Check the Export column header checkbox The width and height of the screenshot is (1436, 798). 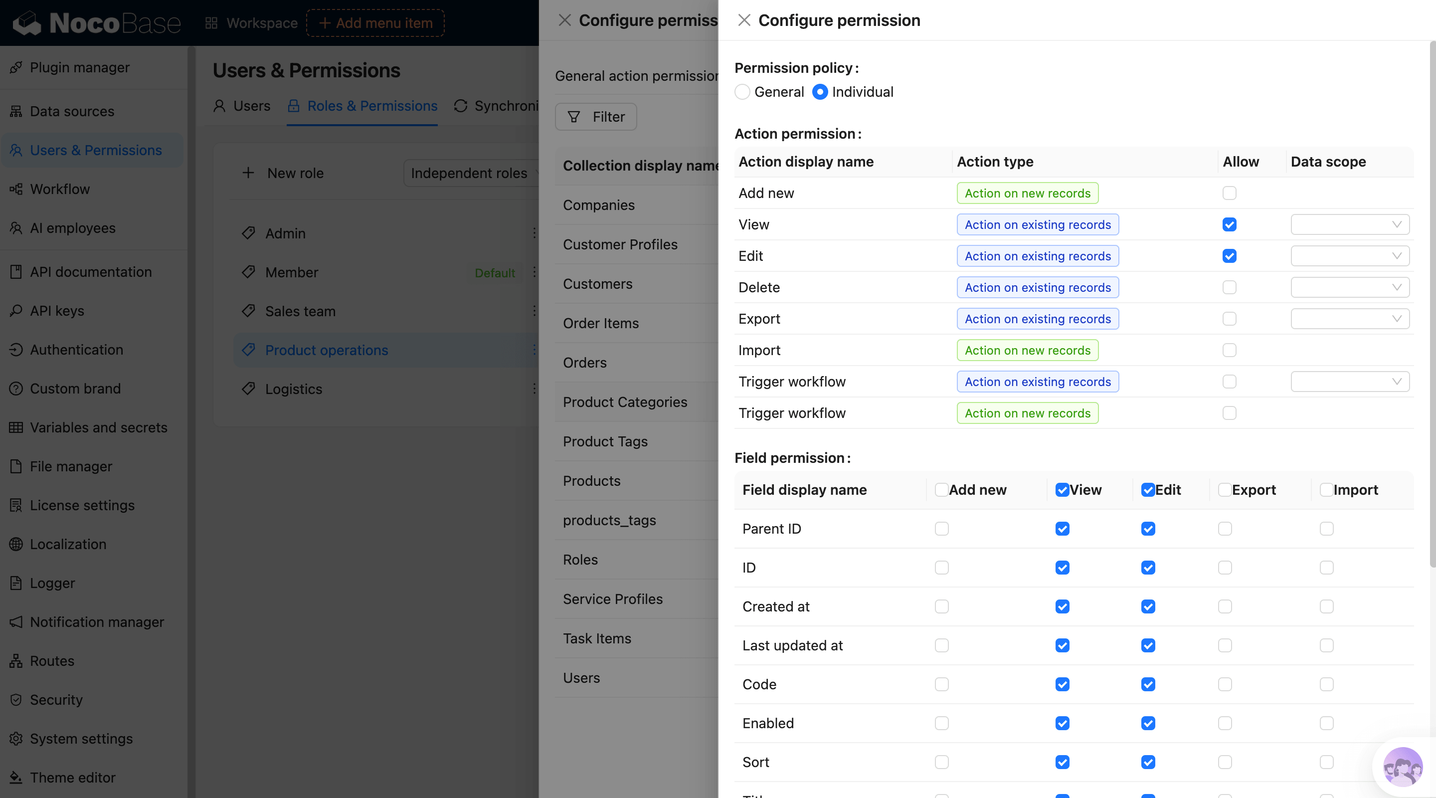tap(1224, 490)
